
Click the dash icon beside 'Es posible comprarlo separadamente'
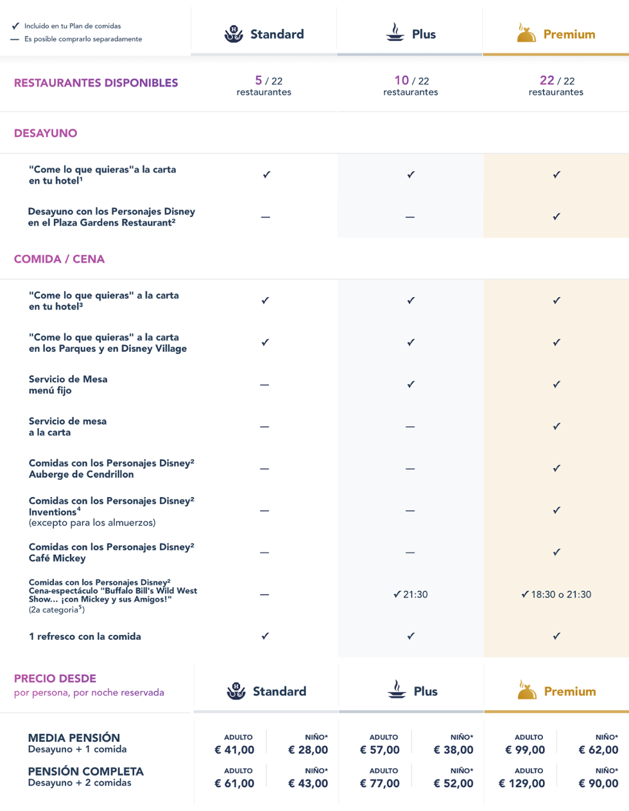(15, 39)
